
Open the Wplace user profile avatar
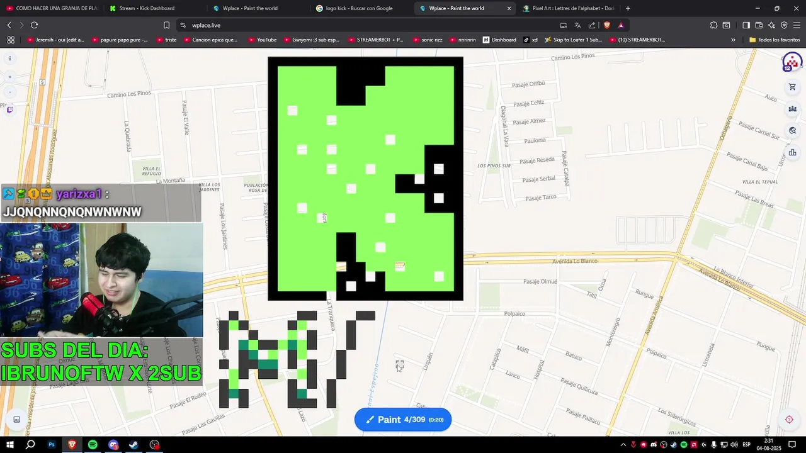(x=792, y=62)
